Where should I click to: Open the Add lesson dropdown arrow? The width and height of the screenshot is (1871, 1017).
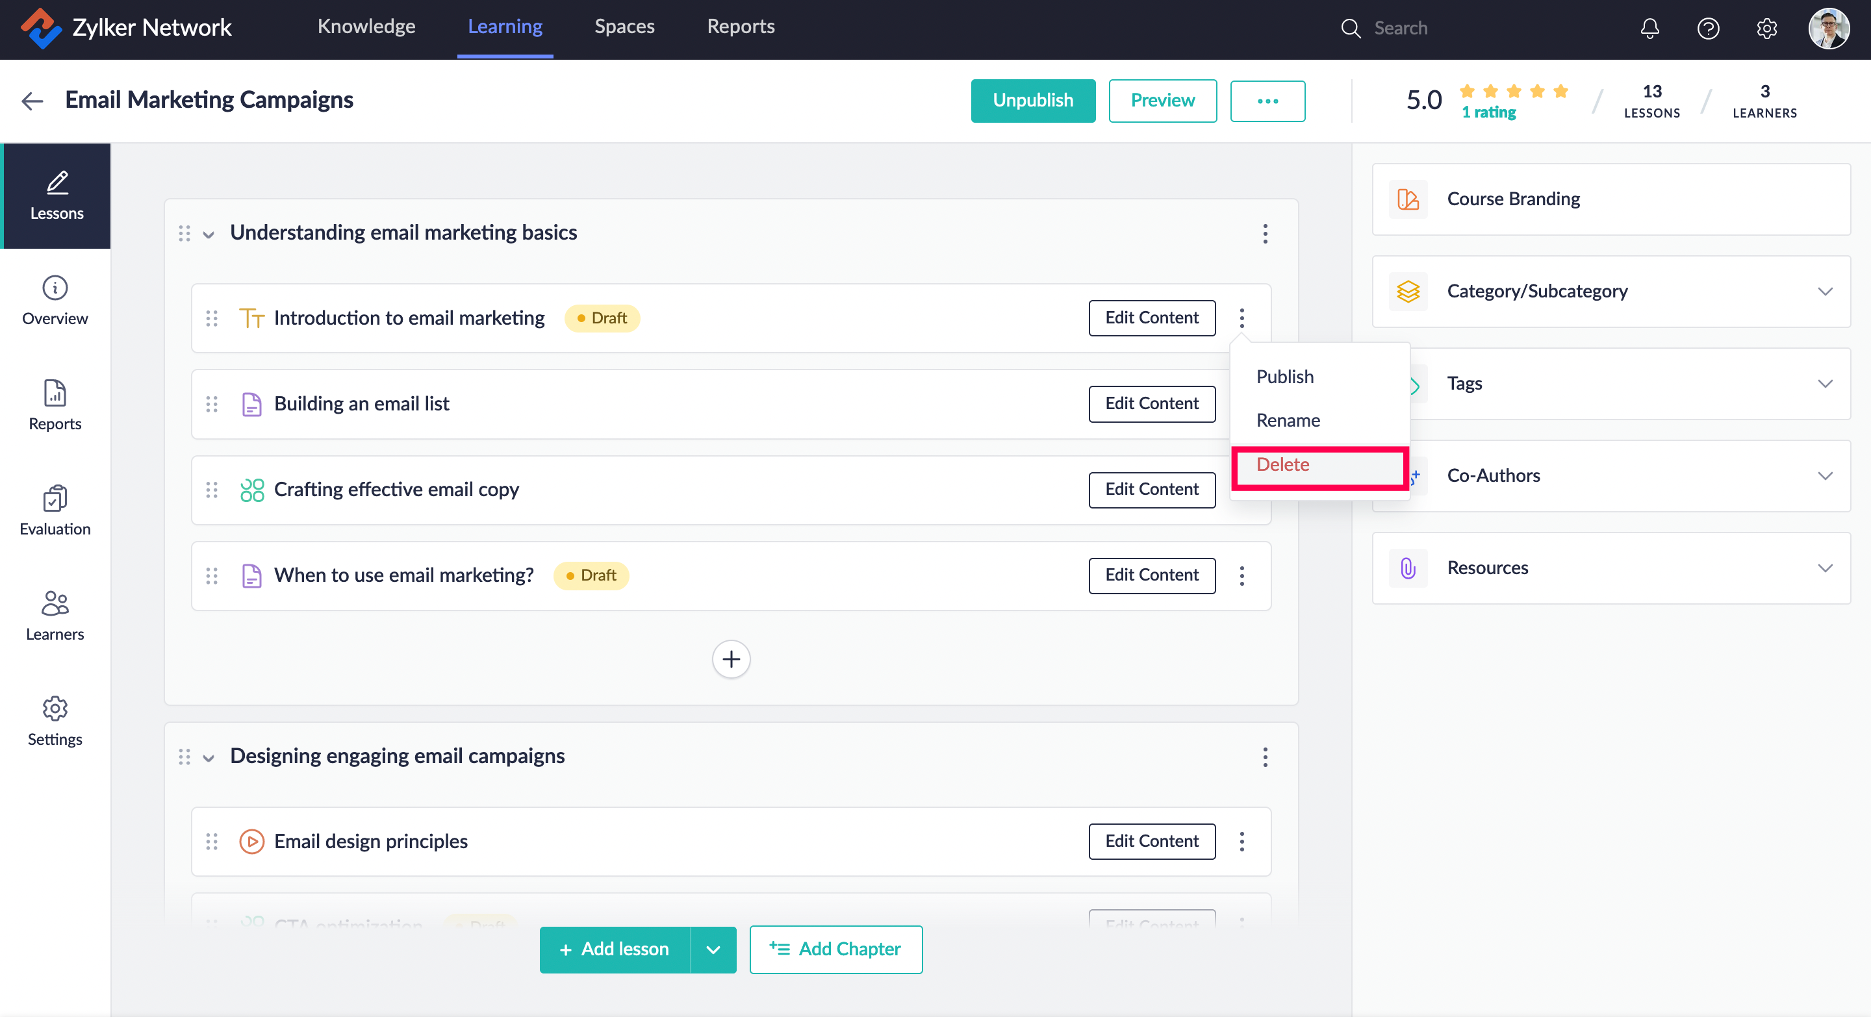(x=713, y=949)
